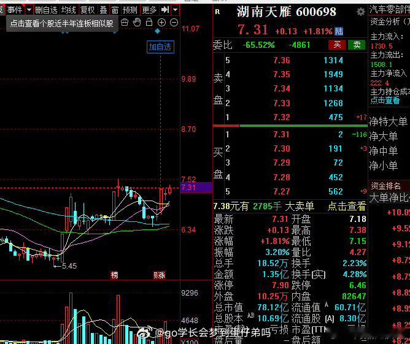Viewport: 410px width, 344px height.
Task: Click the cyan 点击查看 under 主力持仓成本
Action: [385, 101]
